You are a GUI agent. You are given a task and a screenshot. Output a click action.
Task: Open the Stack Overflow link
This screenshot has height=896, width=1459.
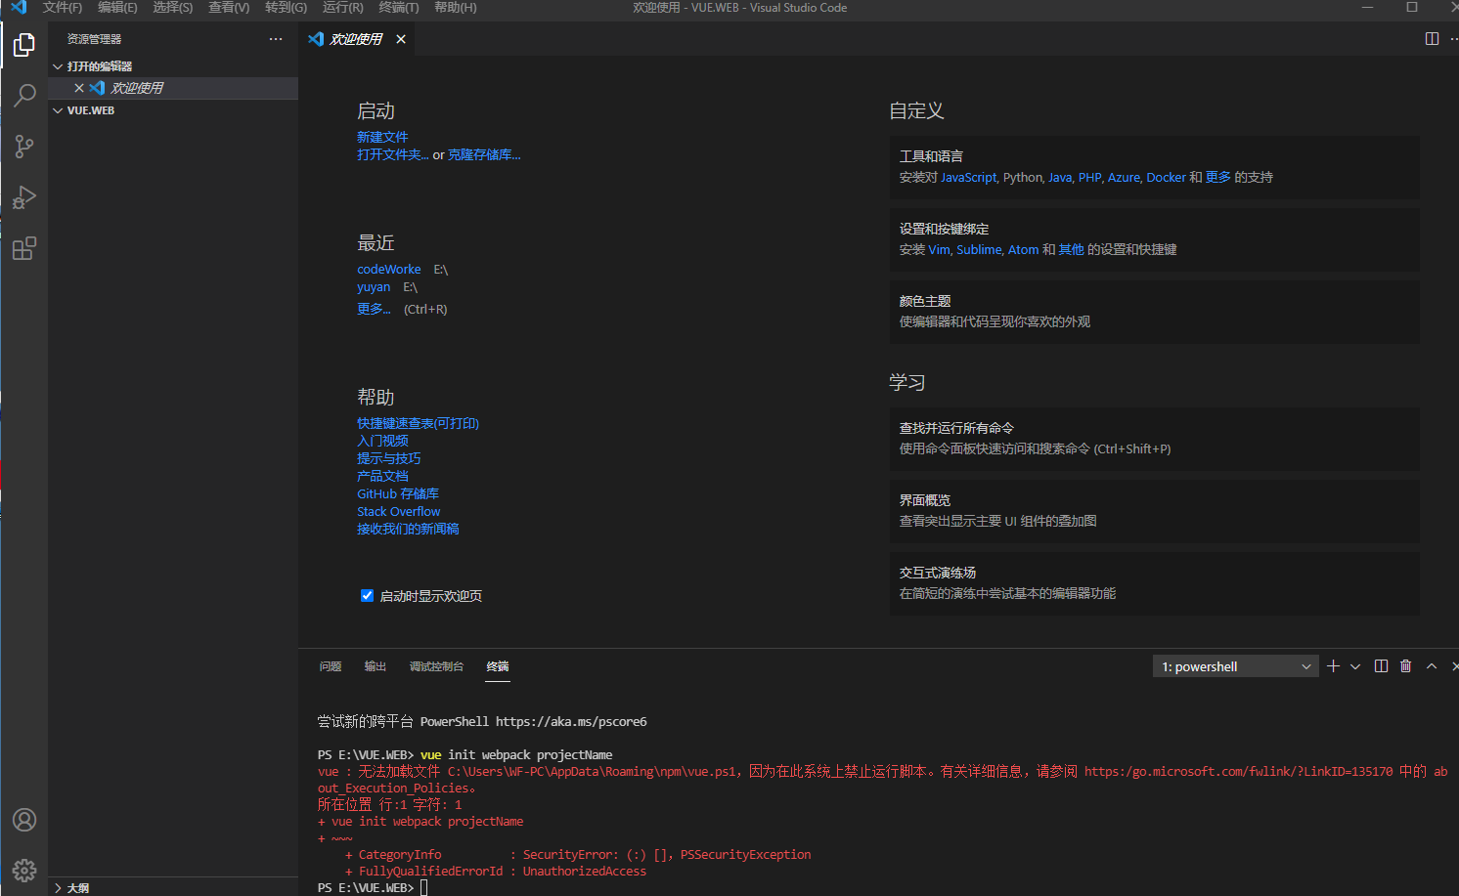(398, 511)
